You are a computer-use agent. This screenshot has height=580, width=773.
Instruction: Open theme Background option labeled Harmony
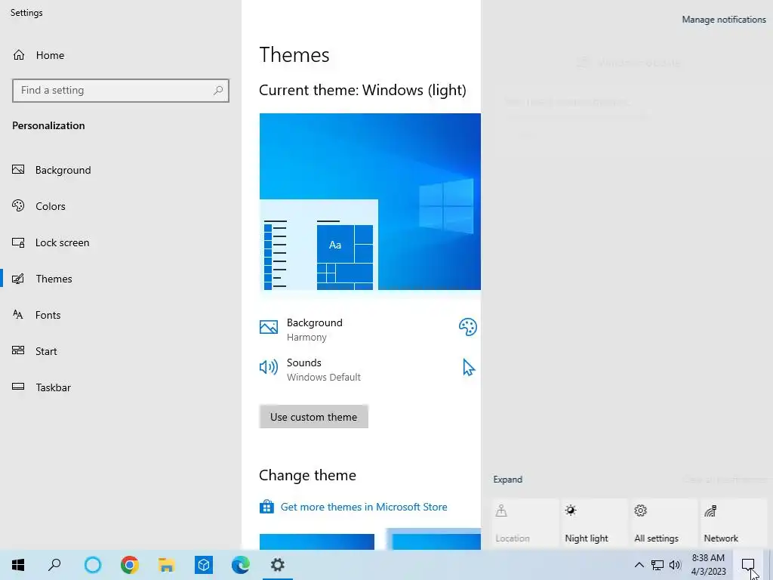(x=301, y=329)
